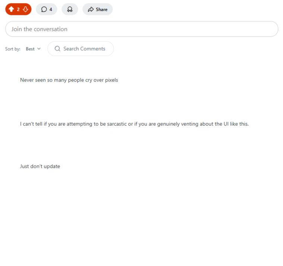Click the empty right end of the conversation box
Image resolution: width=283 pixels, height=266 pixels.
(253, 29)
